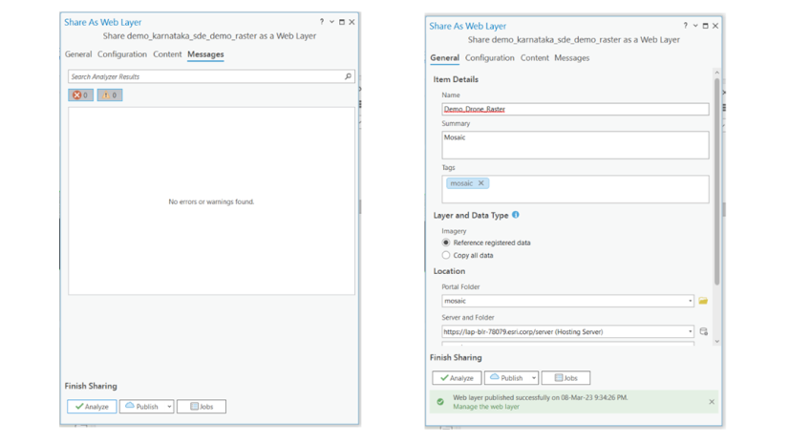
Task: Click the data store icon beside Server and Folder
Action: click(x=703, y=332)
